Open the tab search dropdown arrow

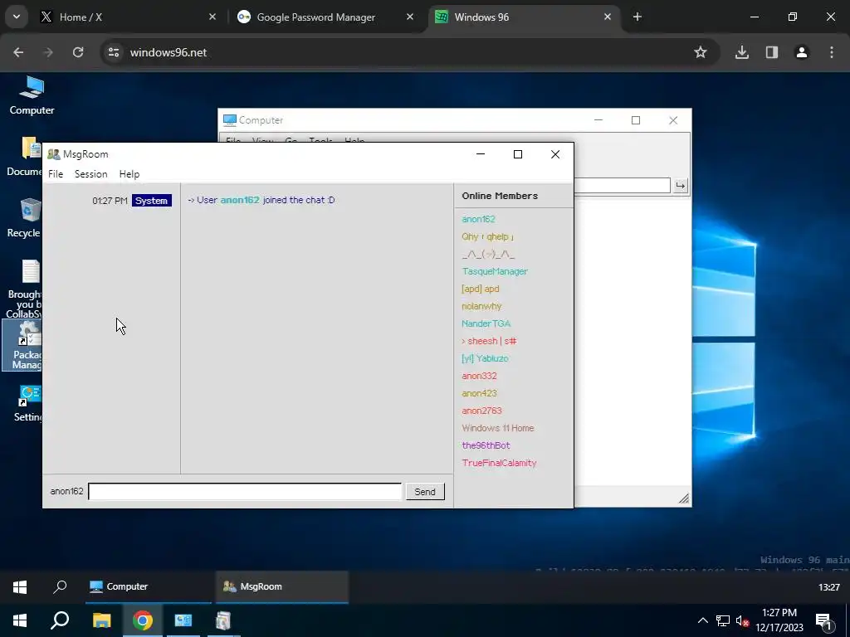(17, 17)
